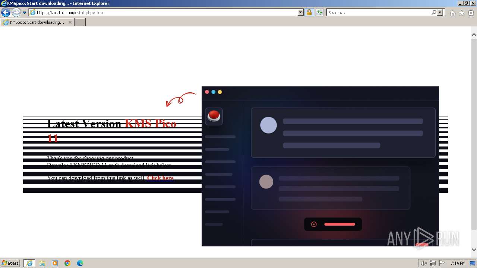Close the KMSpico tab with its X

70,22
